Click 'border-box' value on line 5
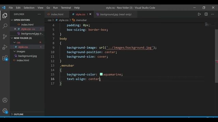Viewport: 218px width, 122px height. click(x=97, y=29)
